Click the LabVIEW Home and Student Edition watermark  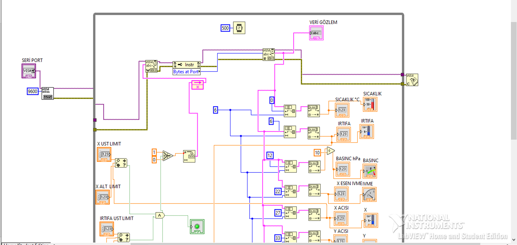(x=452, y=235)
